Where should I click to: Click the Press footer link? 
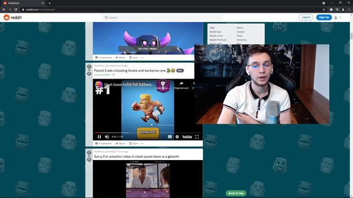(239, 36)
